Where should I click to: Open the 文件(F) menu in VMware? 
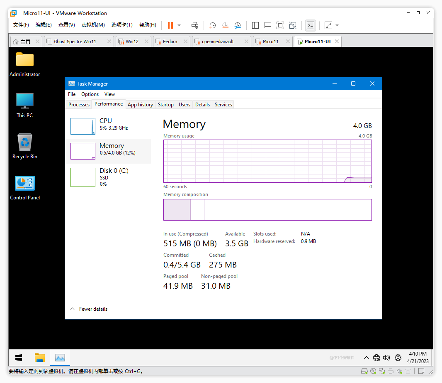click(x=21, y=25)
